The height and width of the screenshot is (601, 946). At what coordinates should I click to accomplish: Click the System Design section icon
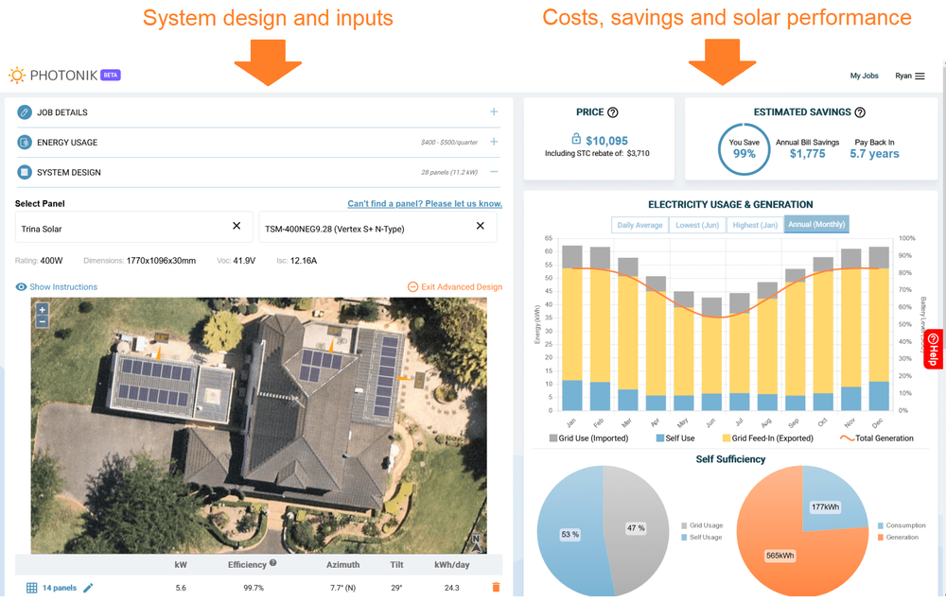[x=24, y=173]
